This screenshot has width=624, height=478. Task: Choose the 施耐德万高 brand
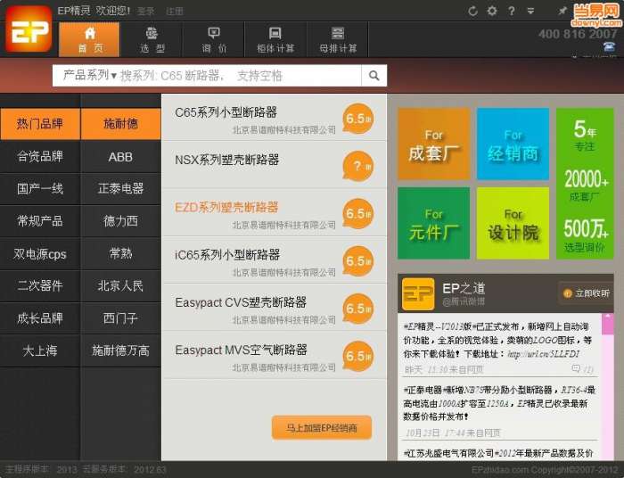pyautogui.click(x=121, y=350)
